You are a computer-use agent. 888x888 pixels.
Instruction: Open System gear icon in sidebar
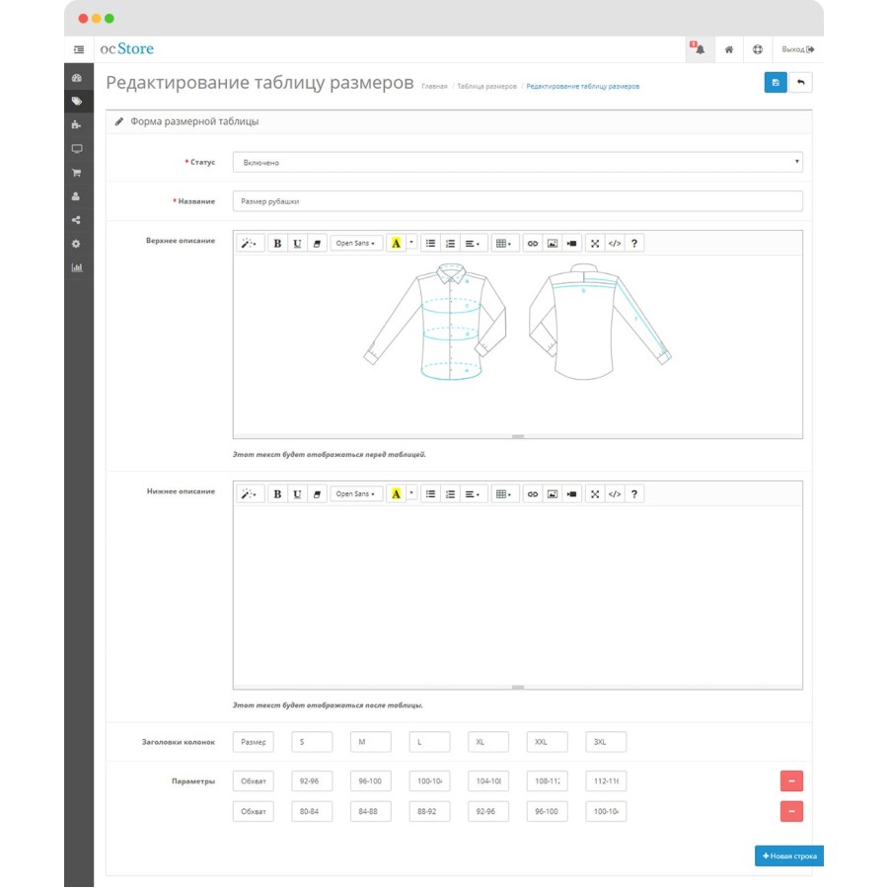77,244
